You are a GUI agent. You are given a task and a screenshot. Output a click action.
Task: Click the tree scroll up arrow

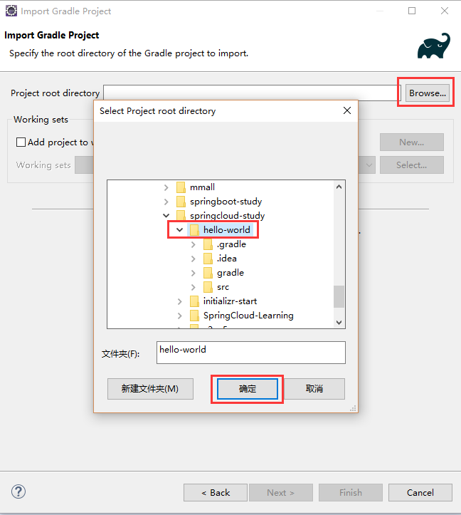pos(339,187)
